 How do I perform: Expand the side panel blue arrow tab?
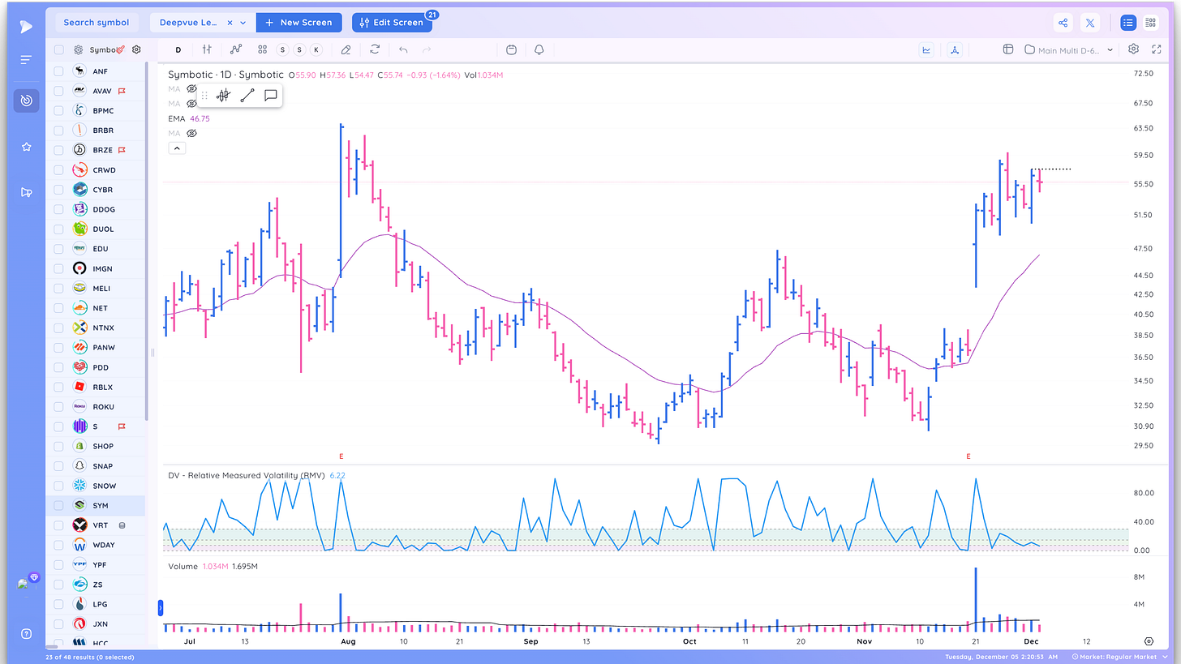[x=161, y=606]
